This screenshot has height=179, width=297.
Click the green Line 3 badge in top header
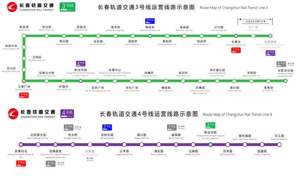68,7
